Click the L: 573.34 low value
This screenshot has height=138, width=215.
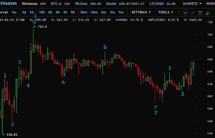(81, 20)
